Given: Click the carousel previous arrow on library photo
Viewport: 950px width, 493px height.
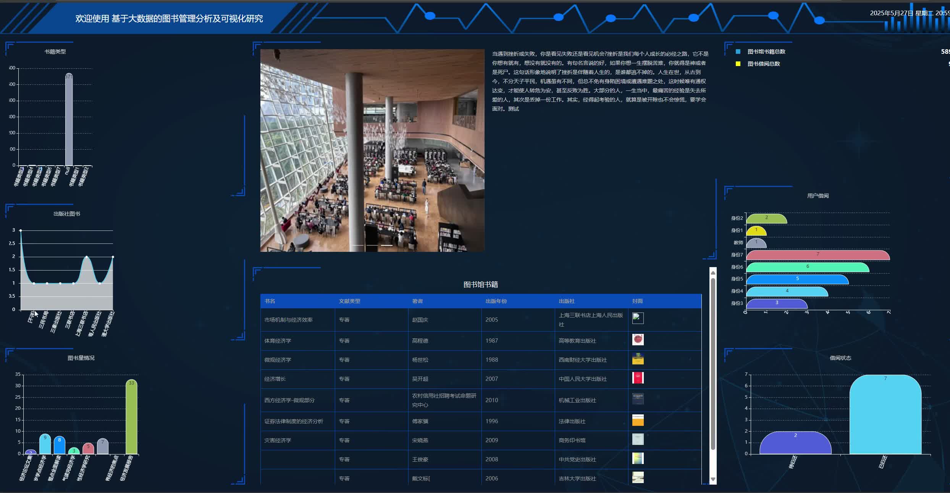Looking at the screenshot, I should click(x=273, y=150).
